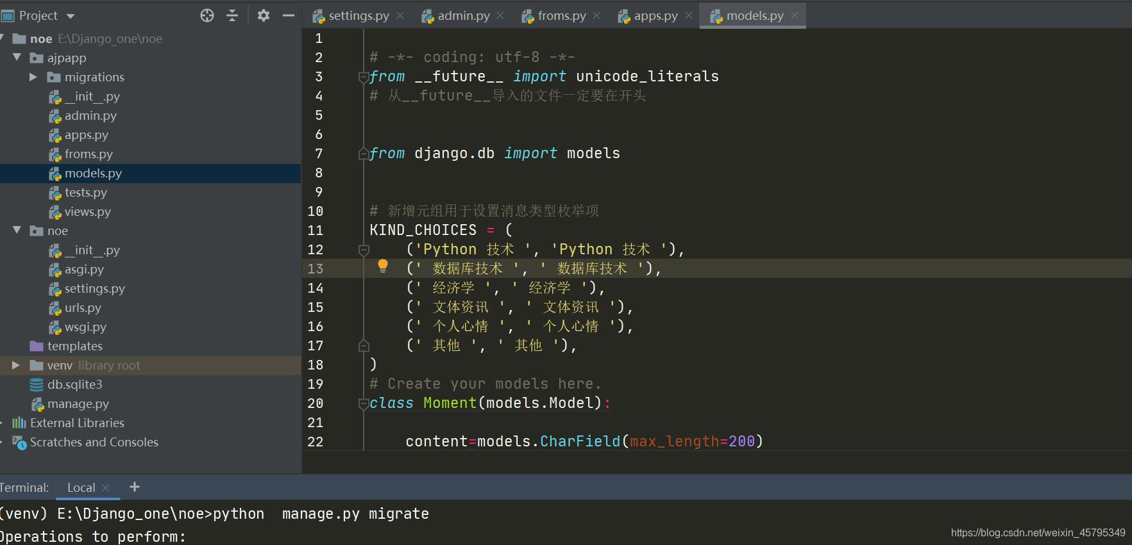Open asgi.py in project tree

(x=76, y=269)
